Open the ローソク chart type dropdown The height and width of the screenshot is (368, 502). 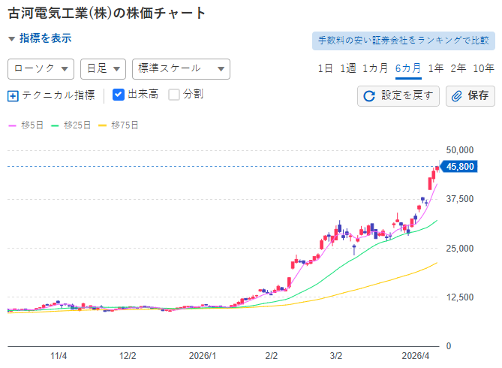[x=41, y=69]
